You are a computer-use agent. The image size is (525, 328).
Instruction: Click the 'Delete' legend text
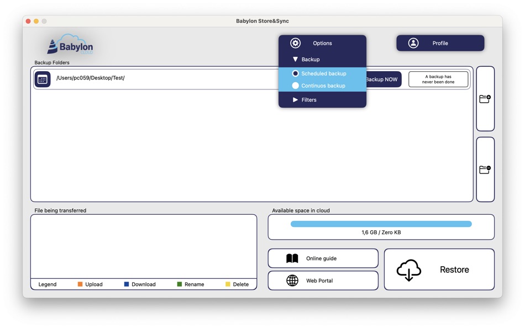(241, 284)
